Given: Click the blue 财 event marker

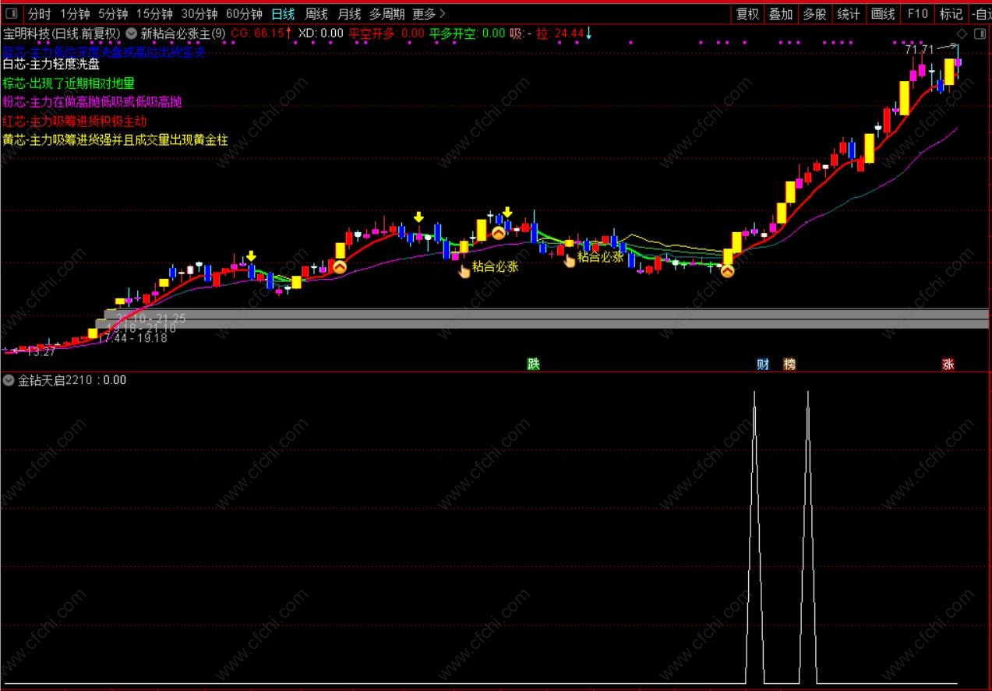Looking at the screenshot, I should (x=763, y=364).
